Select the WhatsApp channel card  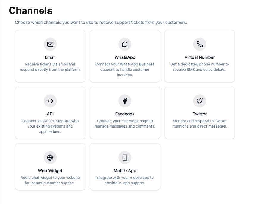click(x=125, y=56)
